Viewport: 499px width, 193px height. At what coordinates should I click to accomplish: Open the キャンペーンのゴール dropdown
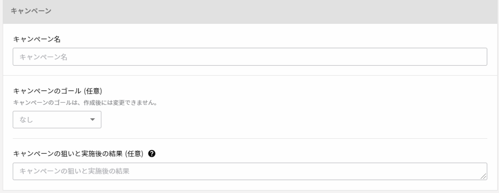(x=57, y=120)
